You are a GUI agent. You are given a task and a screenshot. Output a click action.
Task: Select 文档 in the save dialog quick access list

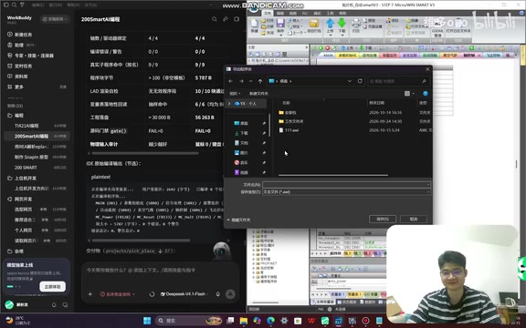pyautogui.click(x=244, y=143)
